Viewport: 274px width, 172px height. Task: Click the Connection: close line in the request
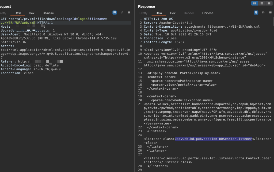pyautogui.click(x=17, y=73)
